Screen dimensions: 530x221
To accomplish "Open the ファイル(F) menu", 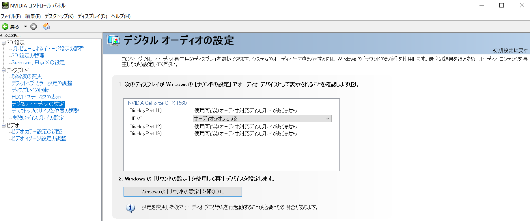I will tap(11, 16).
